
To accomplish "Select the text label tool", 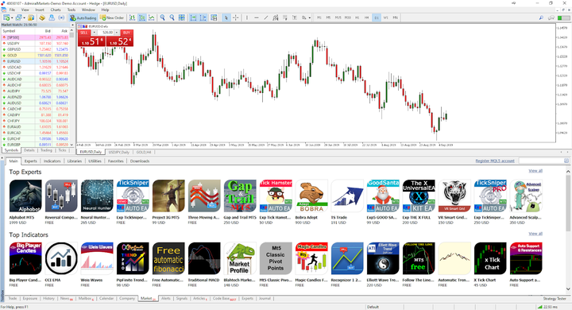I will coord(295,17).
